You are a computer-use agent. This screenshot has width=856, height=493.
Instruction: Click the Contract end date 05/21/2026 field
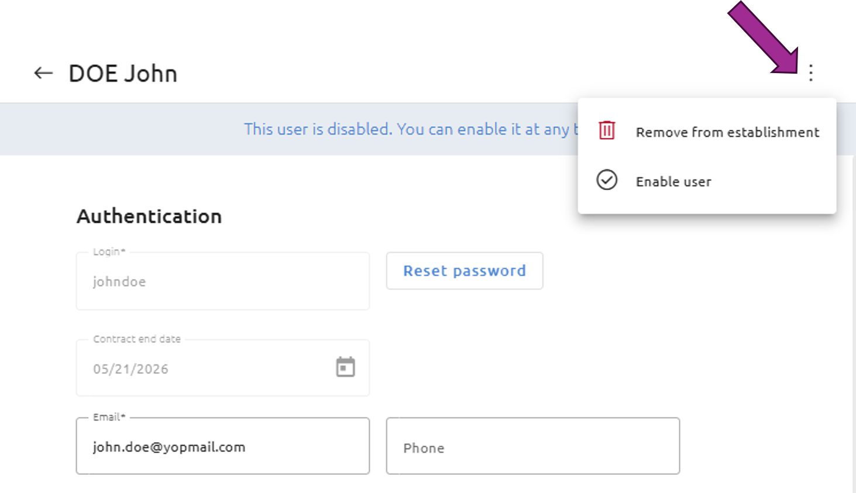[223, 368]
